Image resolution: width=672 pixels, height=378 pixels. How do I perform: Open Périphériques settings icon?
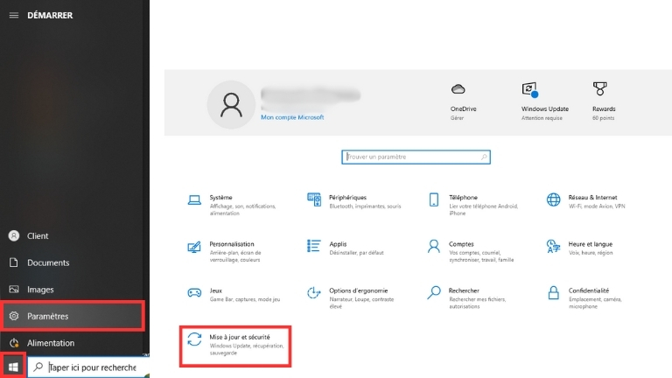click(314, 200)
